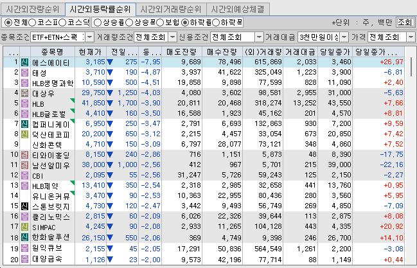Switch to the 시간외예상체결 tab
Screen dimensions: 417x268
238,10
